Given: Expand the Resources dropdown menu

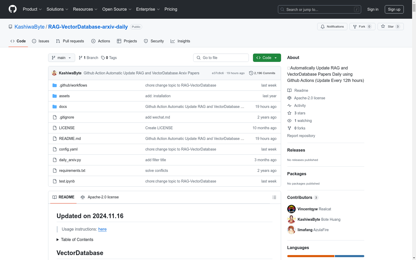Looking at the screenshot, I should click(85, 9).
